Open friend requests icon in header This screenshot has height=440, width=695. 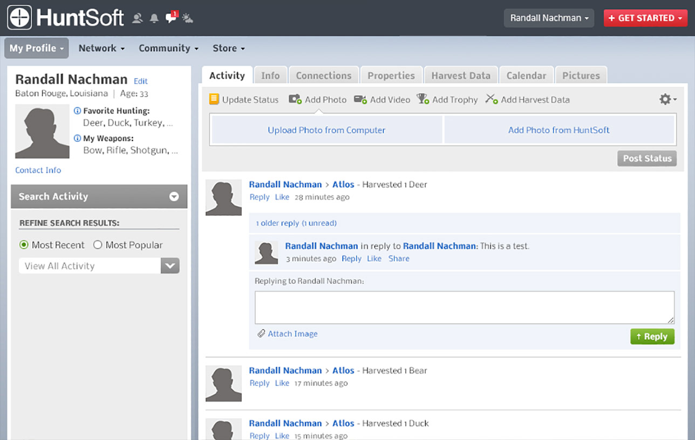pos(137,18)
